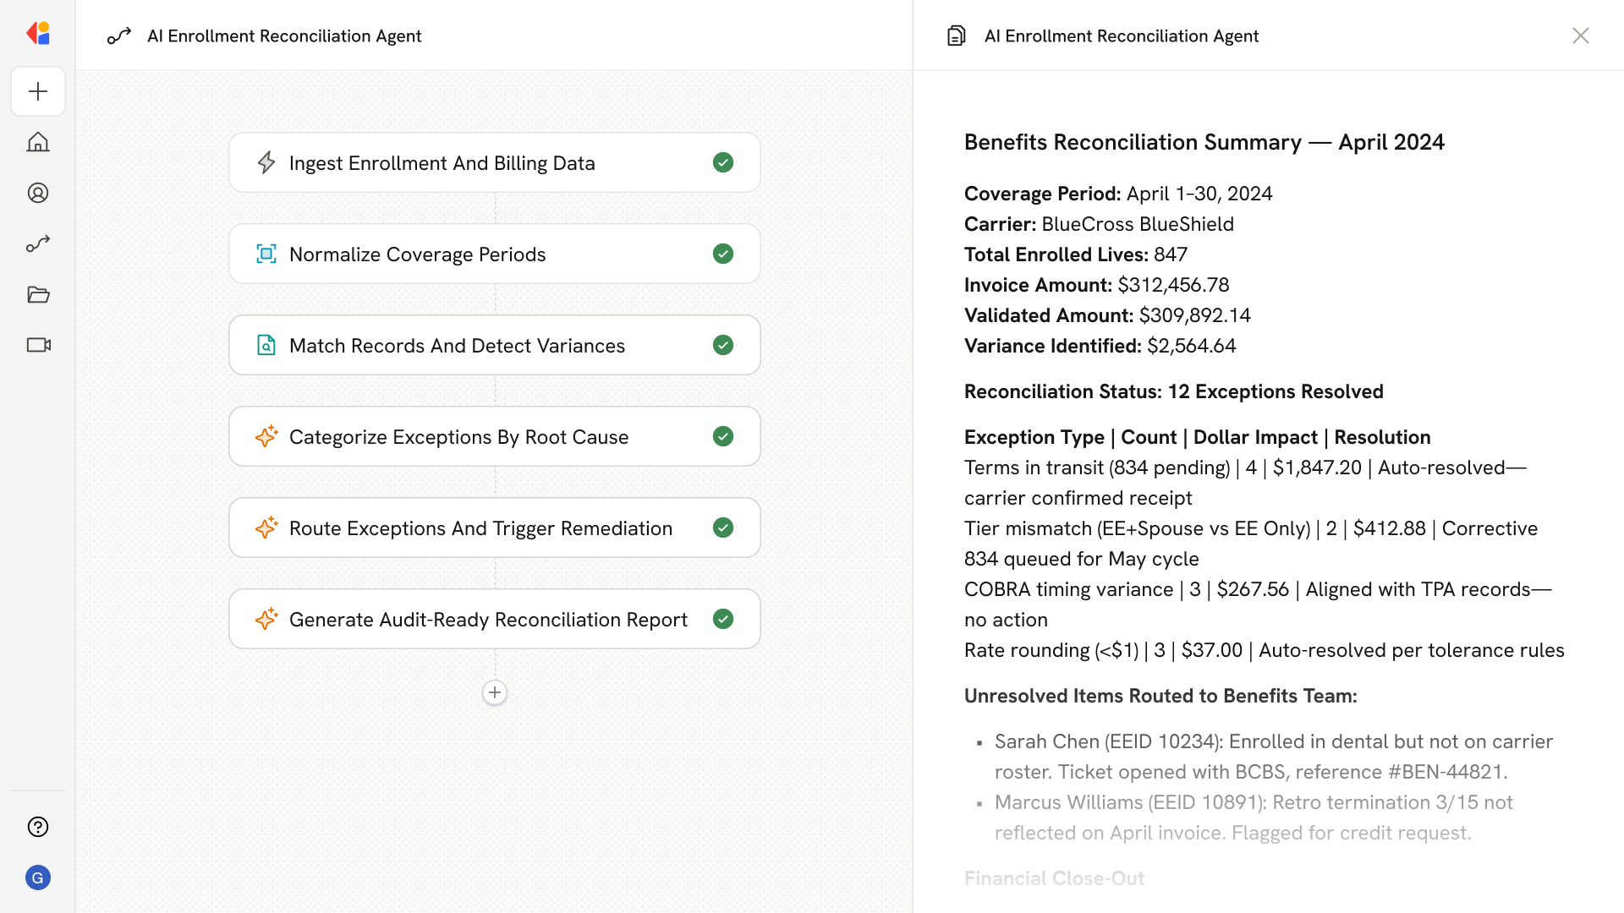Open the help question mark icon
The width and height of the screenshot is (1624, 913).
coord(38,827)
